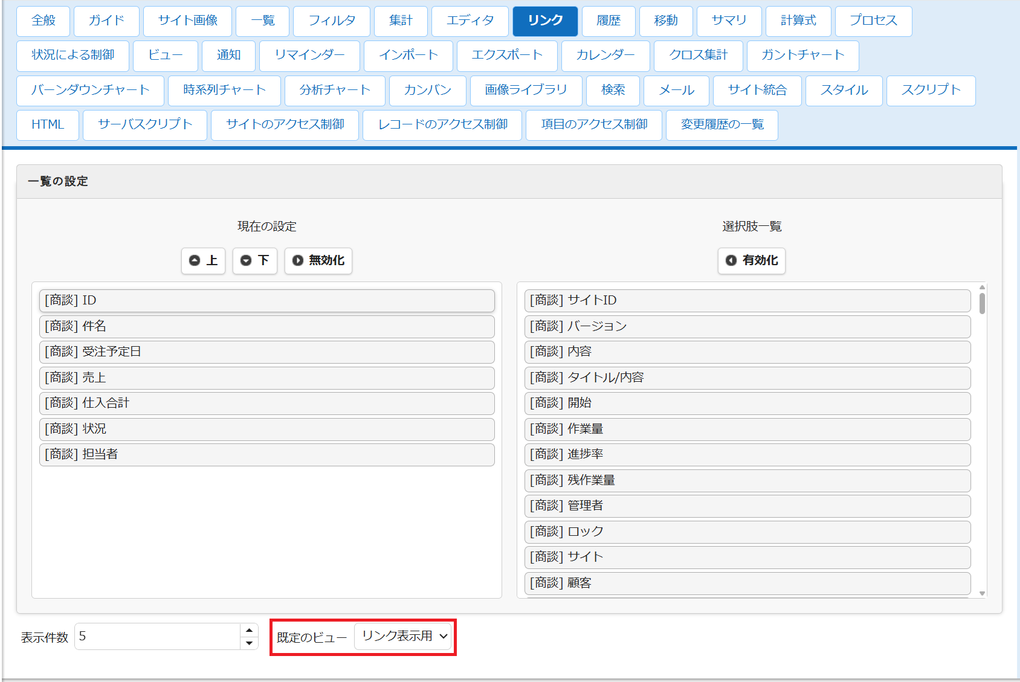Open the 計算式 tab

coord(798,21)
